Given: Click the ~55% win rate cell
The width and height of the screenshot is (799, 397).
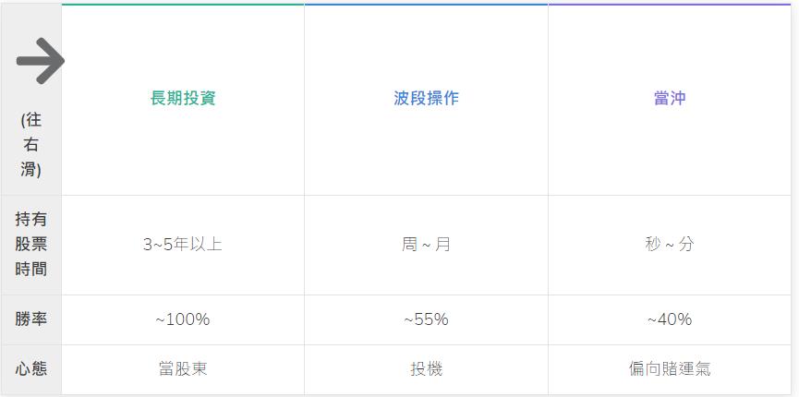Looking at the screenshot, I should [426, 319].
